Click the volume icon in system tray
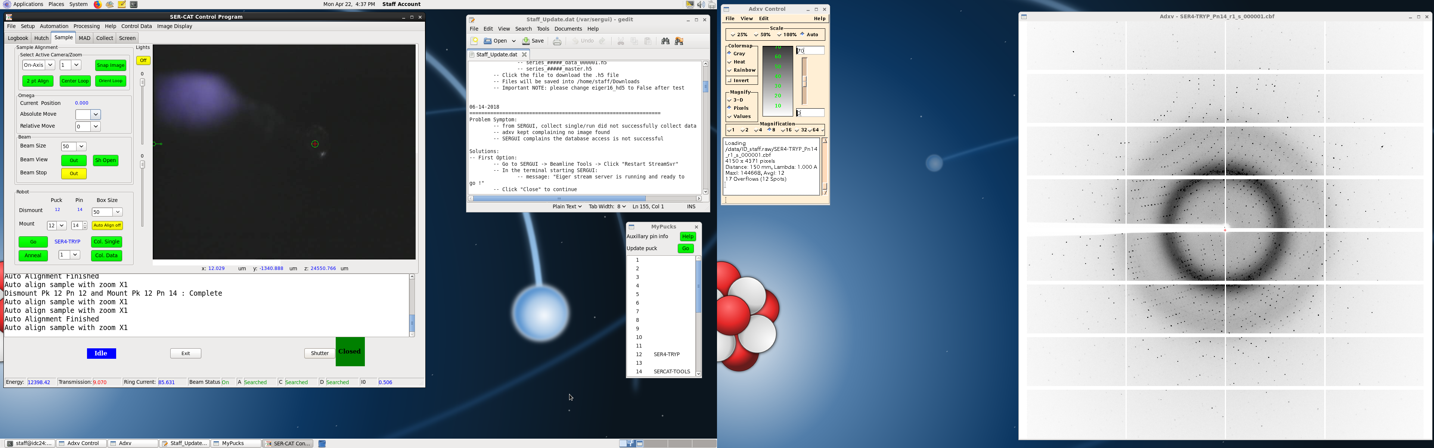 [701, 4]
